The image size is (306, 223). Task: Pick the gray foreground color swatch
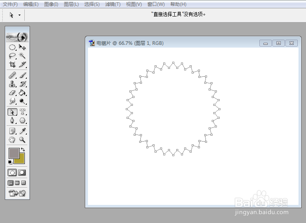click(14, 153)
